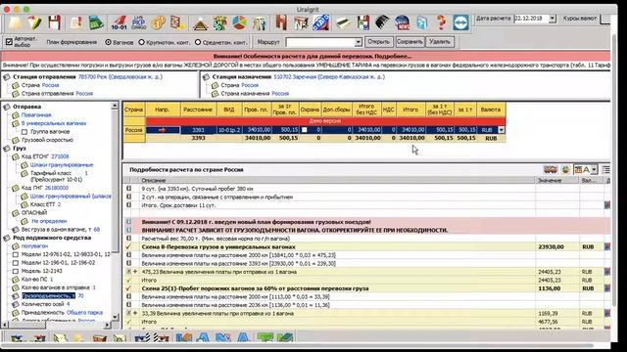Open station link 785700 Реж
This screenshot has width=627, height=352.
(121, 76)
